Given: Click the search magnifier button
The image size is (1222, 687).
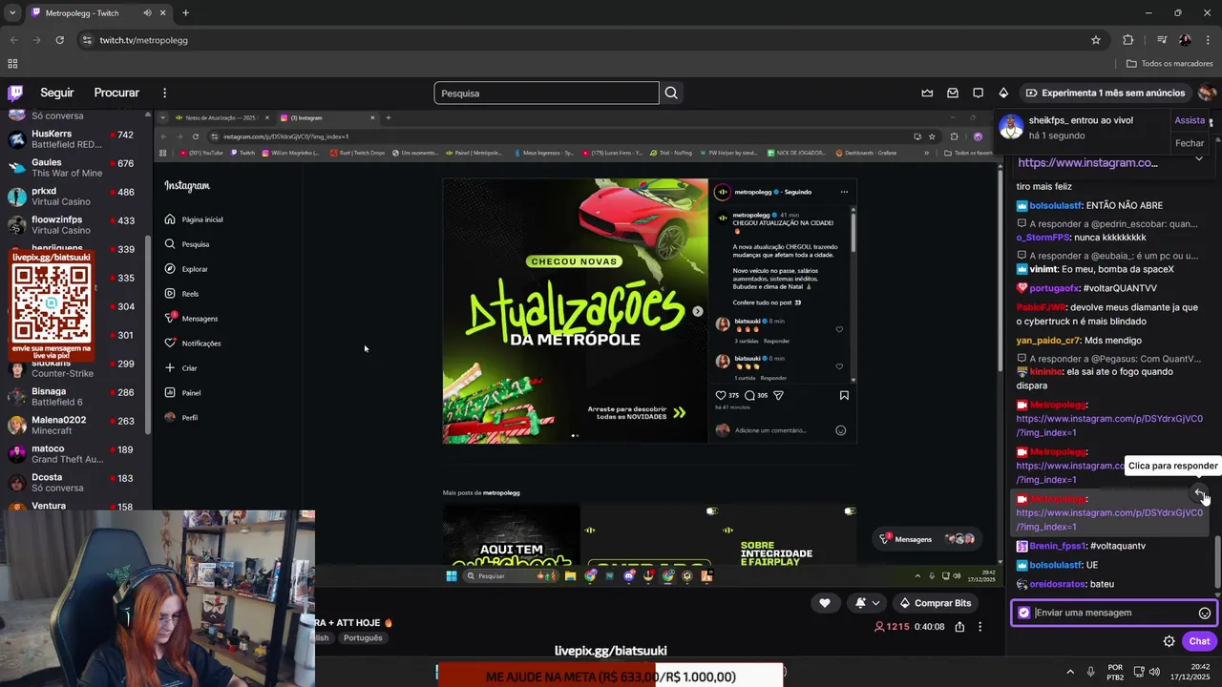Looking at the screenshot, I should [x=671, y=93].
